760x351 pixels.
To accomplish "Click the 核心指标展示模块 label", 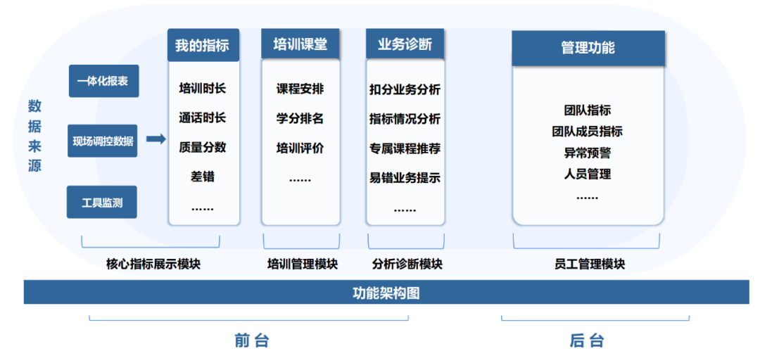I will click(x=153, y=264).
